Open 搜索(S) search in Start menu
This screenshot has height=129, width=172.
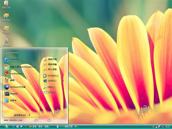click(x=49, y=87)
